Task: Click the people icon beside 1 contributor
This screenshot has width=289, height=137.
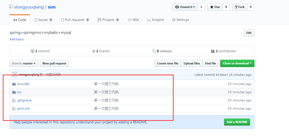Action: click(x=213, y=51)
